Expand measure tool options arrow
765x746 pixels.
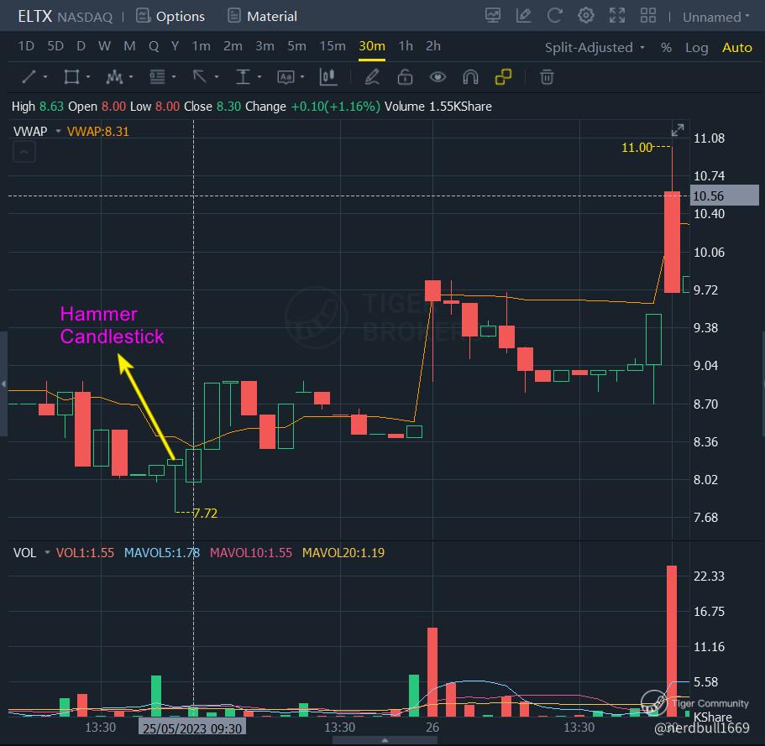(259, 77)
